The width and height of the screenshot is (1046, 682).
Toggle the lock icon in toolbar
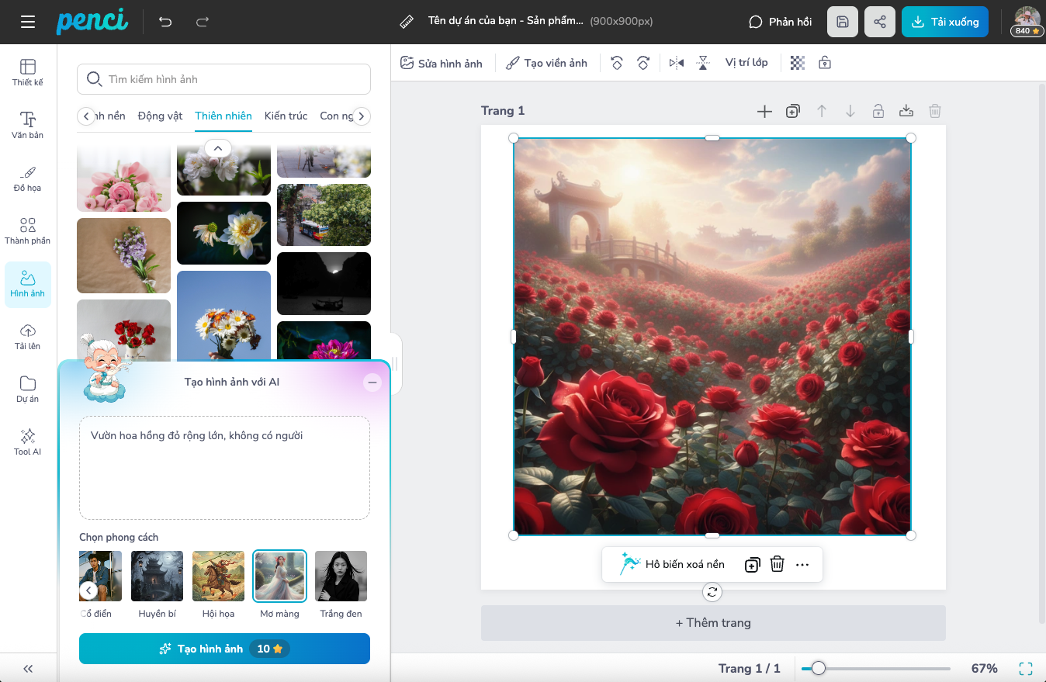coord(825,63)
